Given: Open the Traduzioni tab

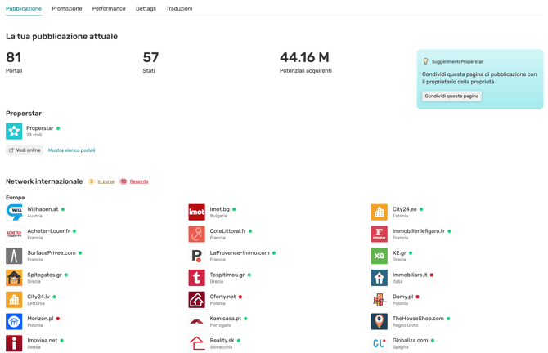Looking at the screenshot, I should (x=179, y=8).
